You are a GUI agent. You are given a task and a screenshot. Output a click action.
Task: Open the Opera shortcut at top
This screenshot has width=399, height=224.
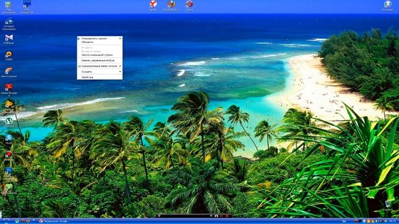point(189,6)
